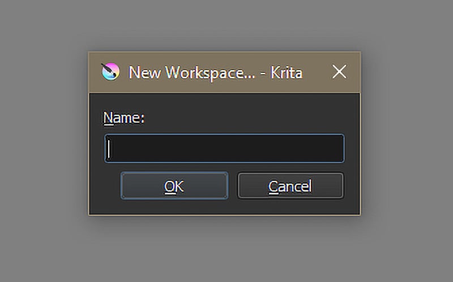Place the cursor in the workspace name box
This screenshot has width=453, height=282.
pos(224,149)
